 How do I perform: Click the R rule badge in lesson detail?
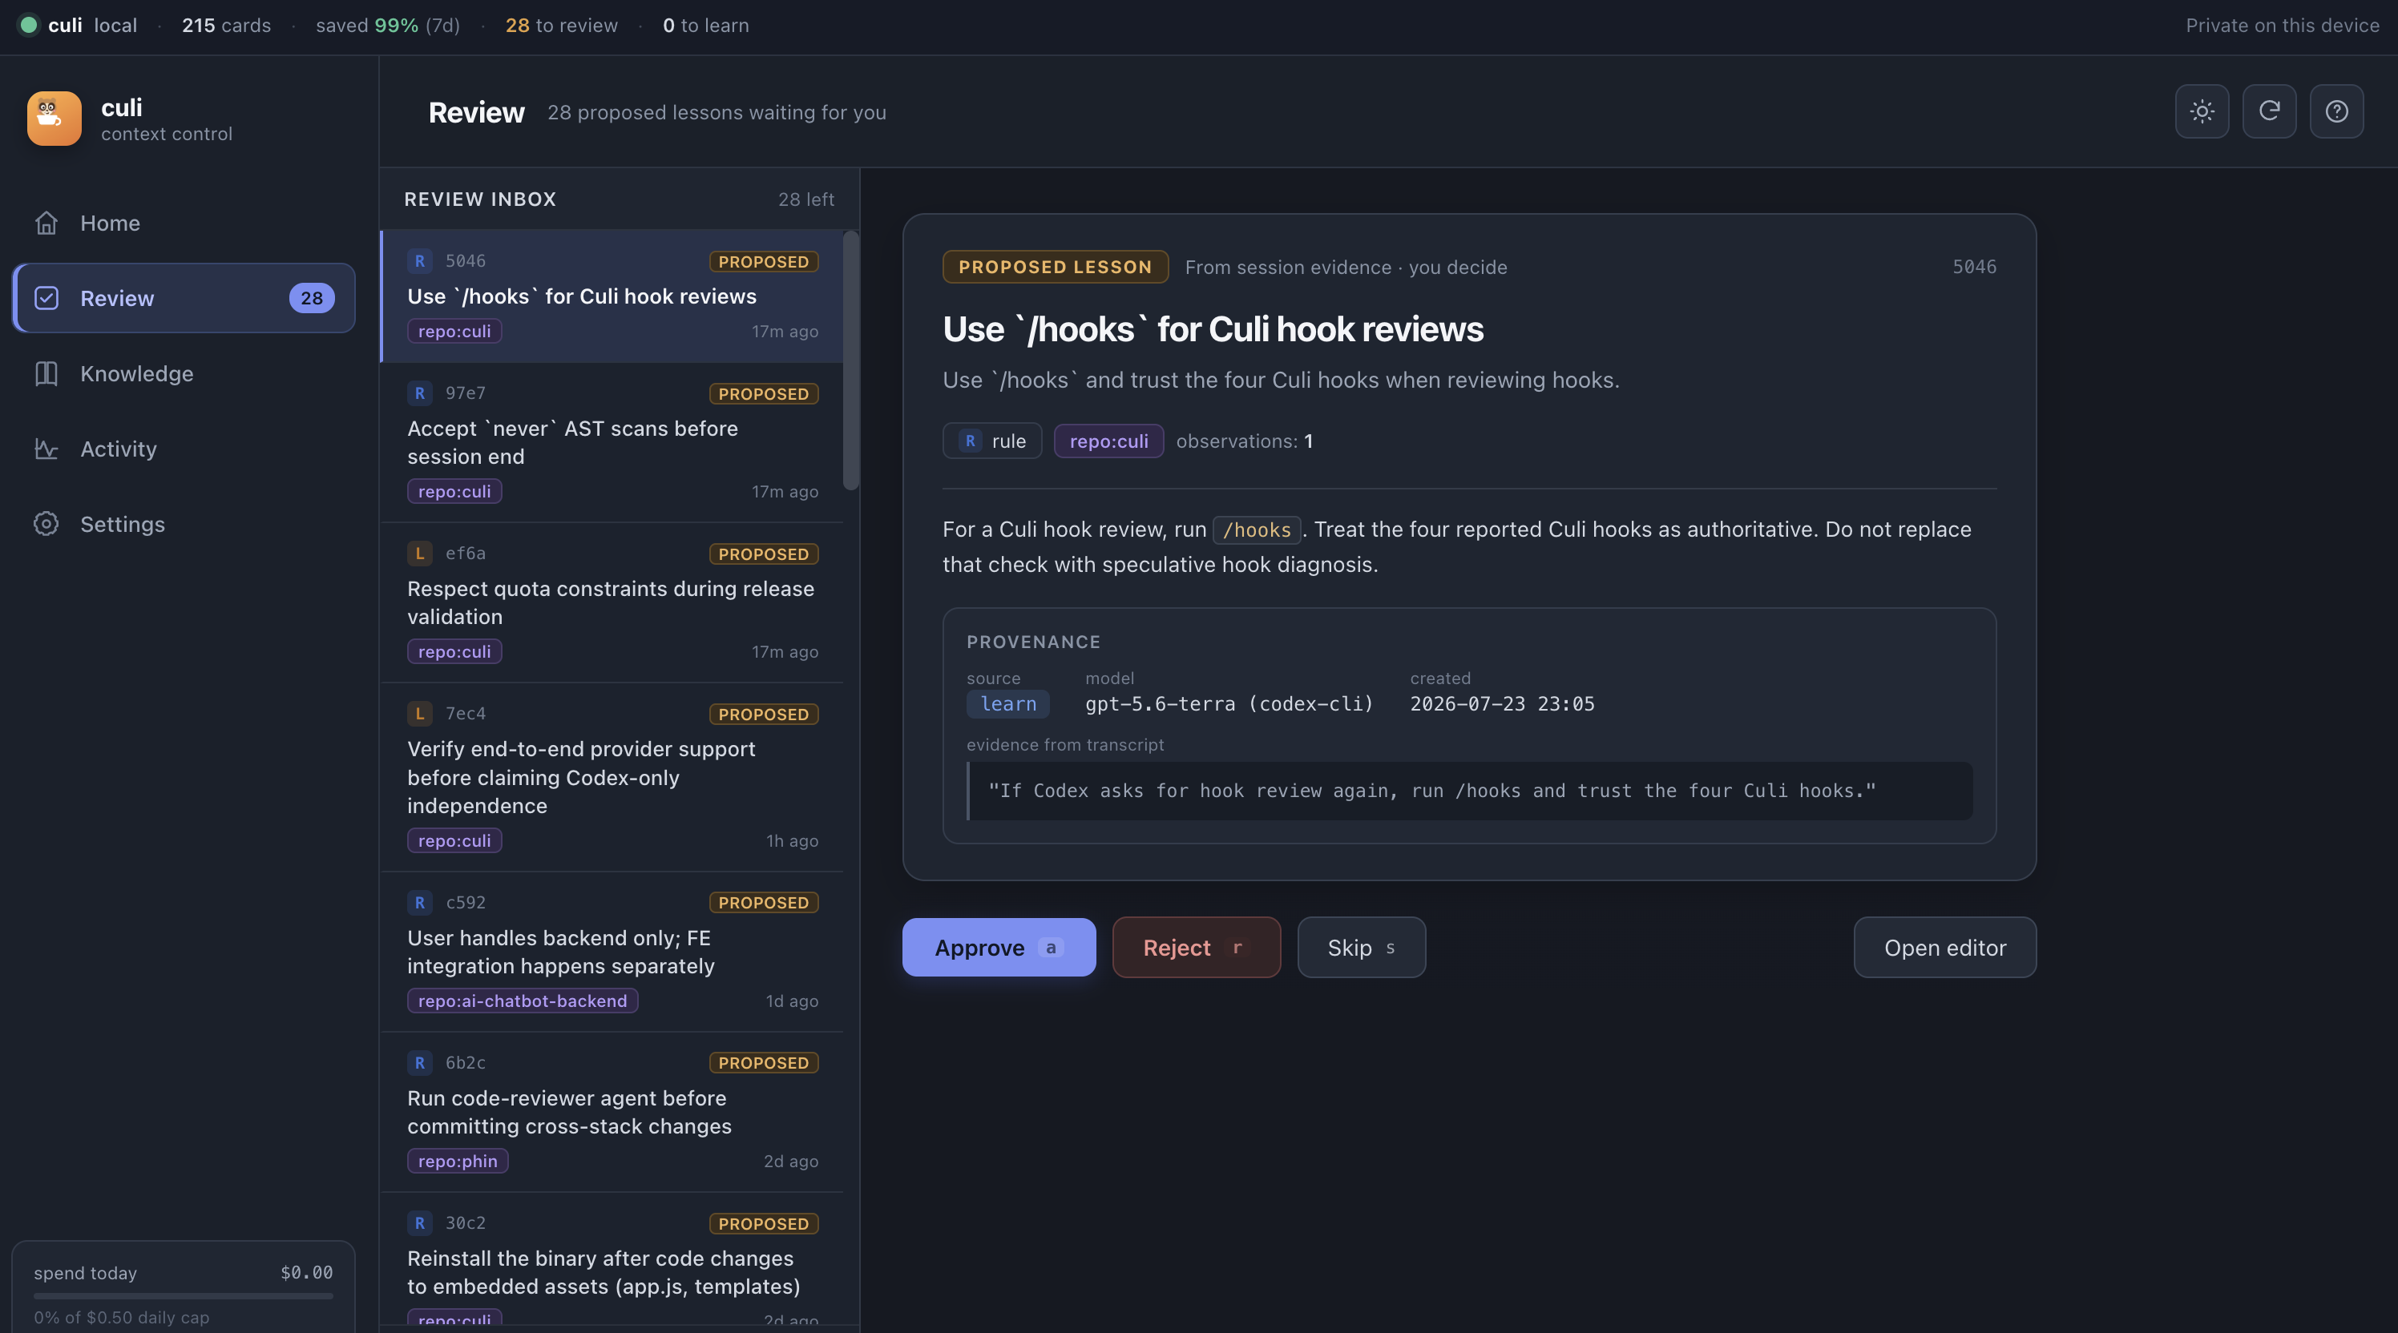(971, 441)
